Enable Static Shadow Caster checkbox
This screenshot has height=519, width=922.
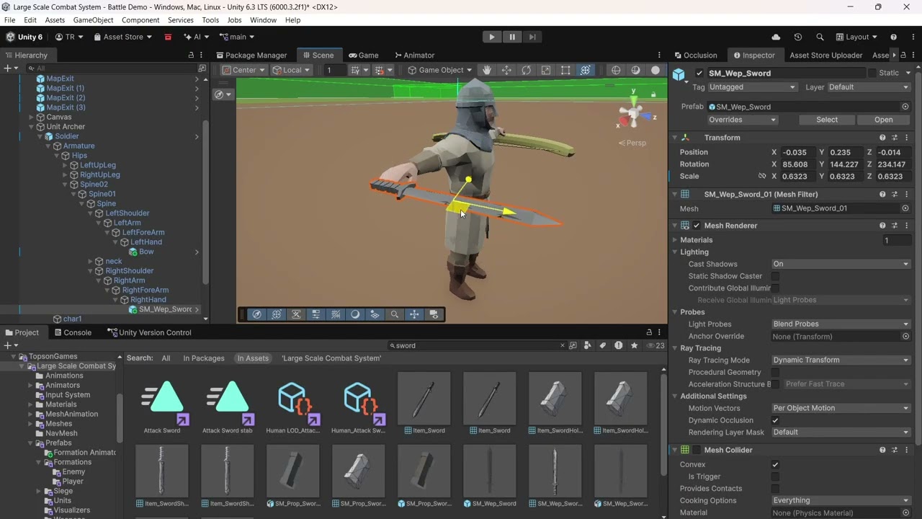[x=775, y=276]
